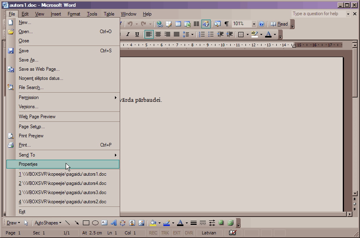360x238 pixels.
Task: Expand the Highlight color dropdown arrow
Action: click(261, 35)
